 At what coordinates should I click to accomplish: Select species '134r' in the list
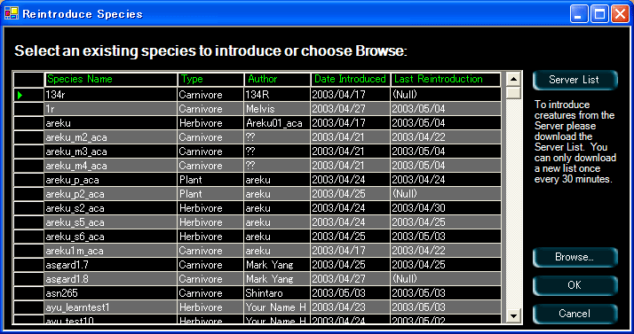point(111,95)
